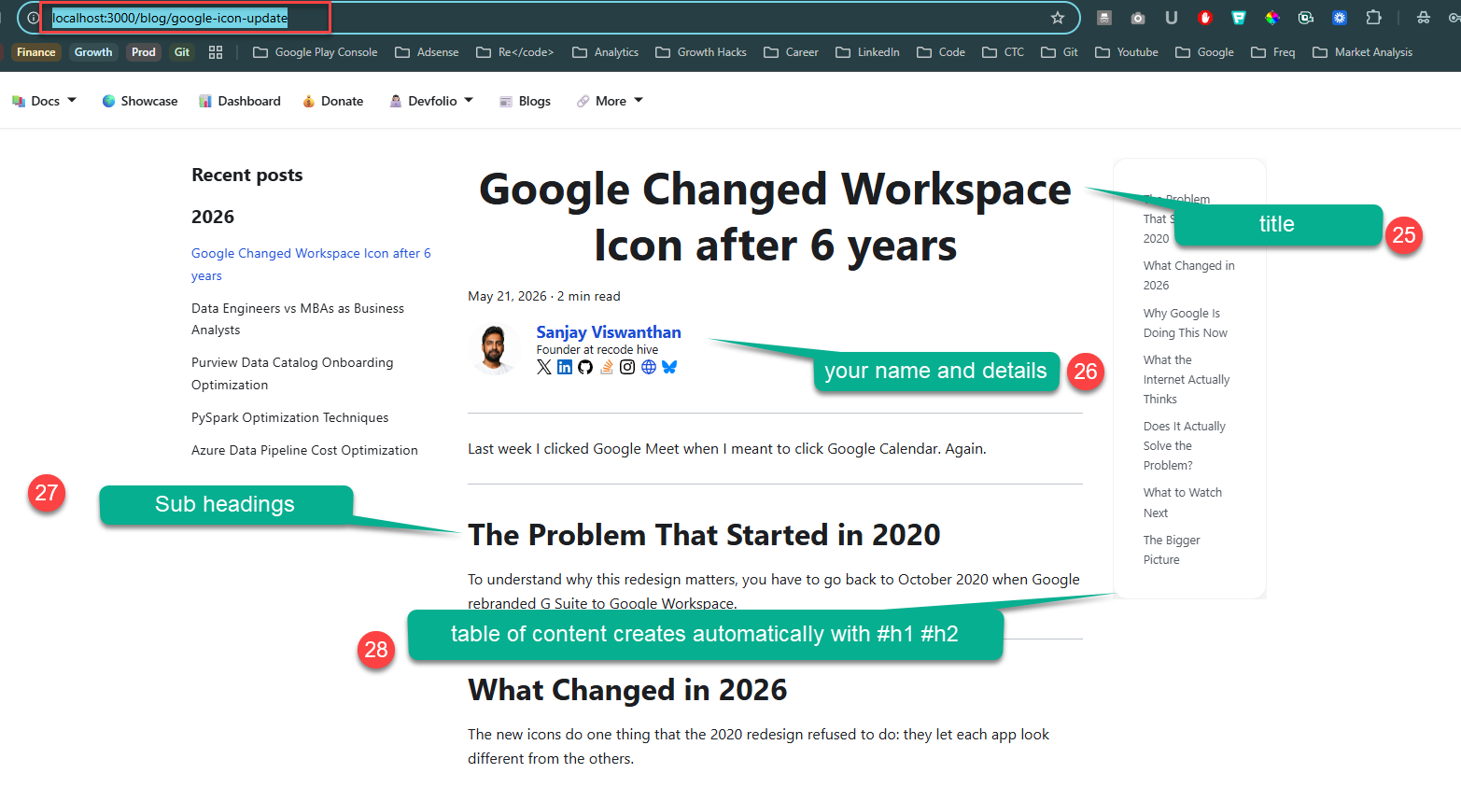This screenshot has width=1461, height=787.
Task: Open the bookmark apps grid icon
Action: 216,52
